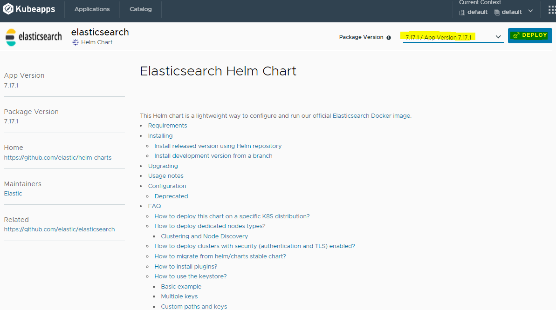This screenshot has height=310, width=556.
Task: Click the Maintainers sidebar label
Action: point(23,184)
